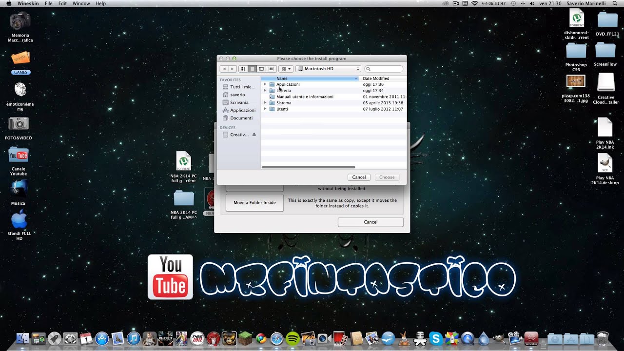Open Trash in the Dock
The image size is (624, 351).
(x=603, y=338)
